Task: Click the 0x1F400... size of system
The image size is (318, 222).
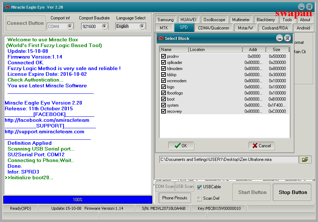Action: (x=277, y=105)
